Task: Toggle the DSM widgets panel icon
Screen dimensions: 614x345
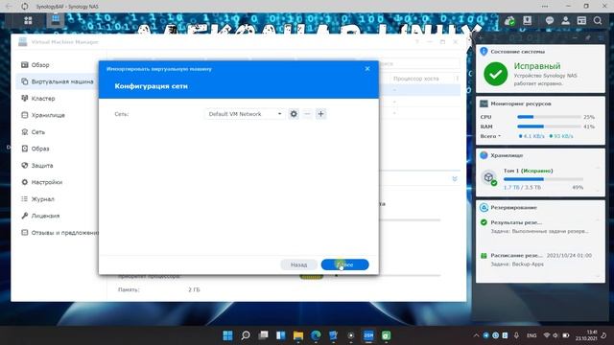Action: point(581,21)
